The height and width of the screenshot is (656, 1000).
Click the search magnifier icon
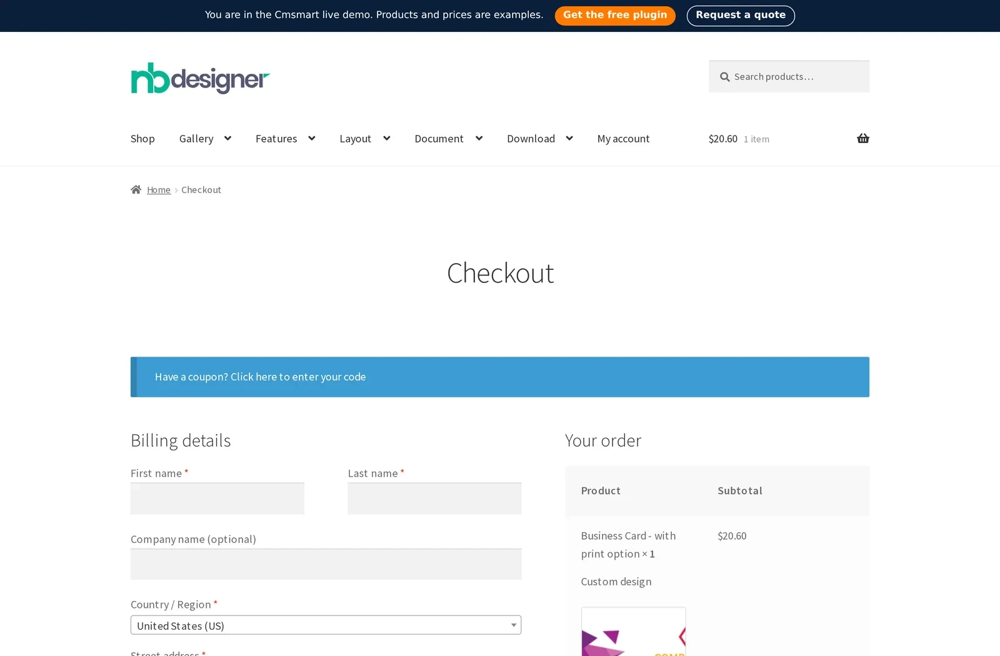724,77
